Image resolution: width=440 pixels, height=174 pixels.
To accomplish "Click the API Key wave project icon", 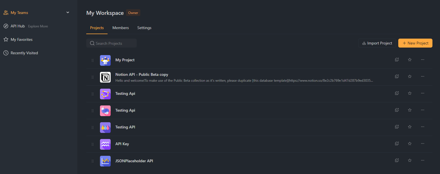I will tap(105, 144).
